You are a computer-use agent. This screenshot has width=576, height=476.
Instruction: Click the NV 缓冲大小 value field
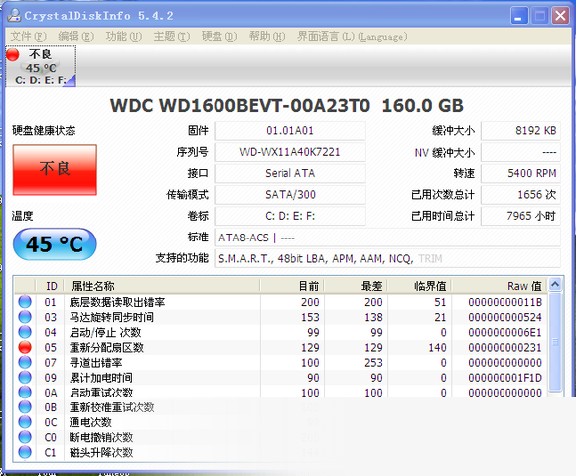click(x=520, y=152)
